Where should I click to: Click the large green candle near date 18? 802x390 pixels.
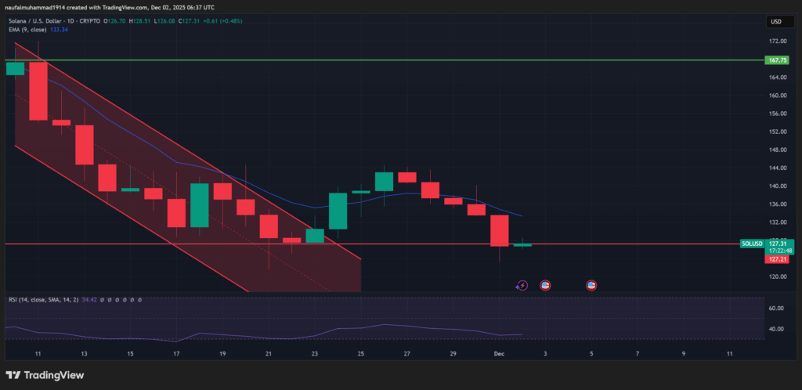point(200,205)
